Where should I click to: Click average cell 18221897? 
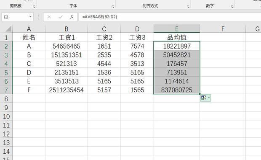[x=177, y=46]
